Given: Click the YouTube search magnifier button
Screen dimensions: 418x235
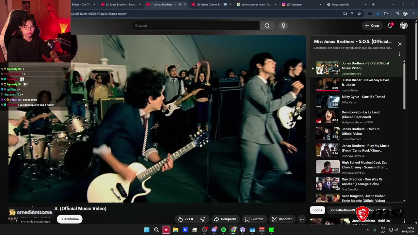Looking at the screenshot, I should pyautogui.click(x=267, y=26).
